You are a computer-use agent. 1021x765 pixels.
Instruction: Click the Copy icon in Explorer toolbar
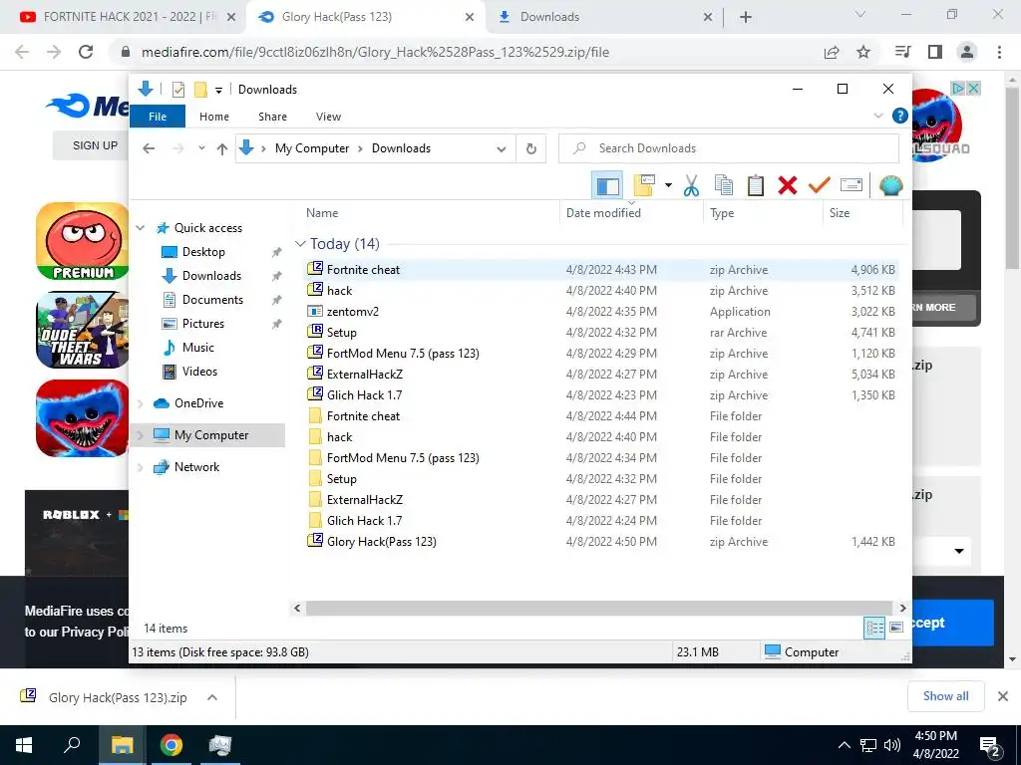[724, 185]
